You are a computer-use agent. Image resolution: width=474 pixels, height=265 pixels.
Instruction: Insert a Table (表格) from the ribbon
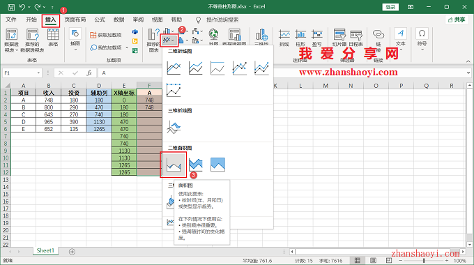point(53,38)
